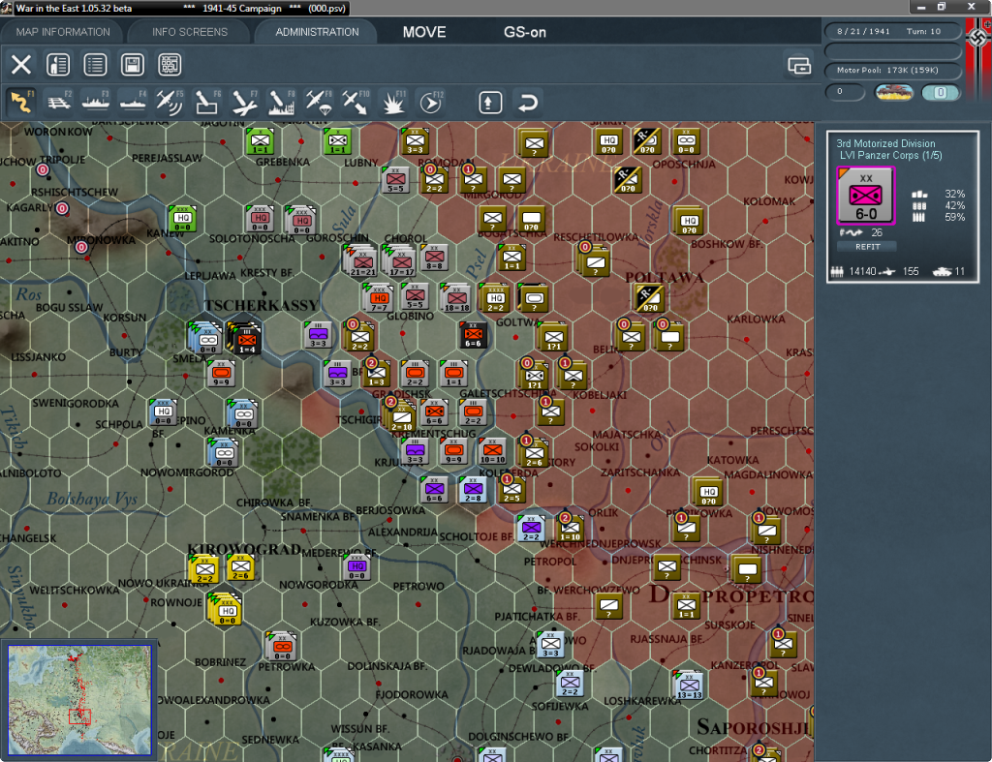Select Amphibious transport mode (F4) icon

[x=134, y=102]
